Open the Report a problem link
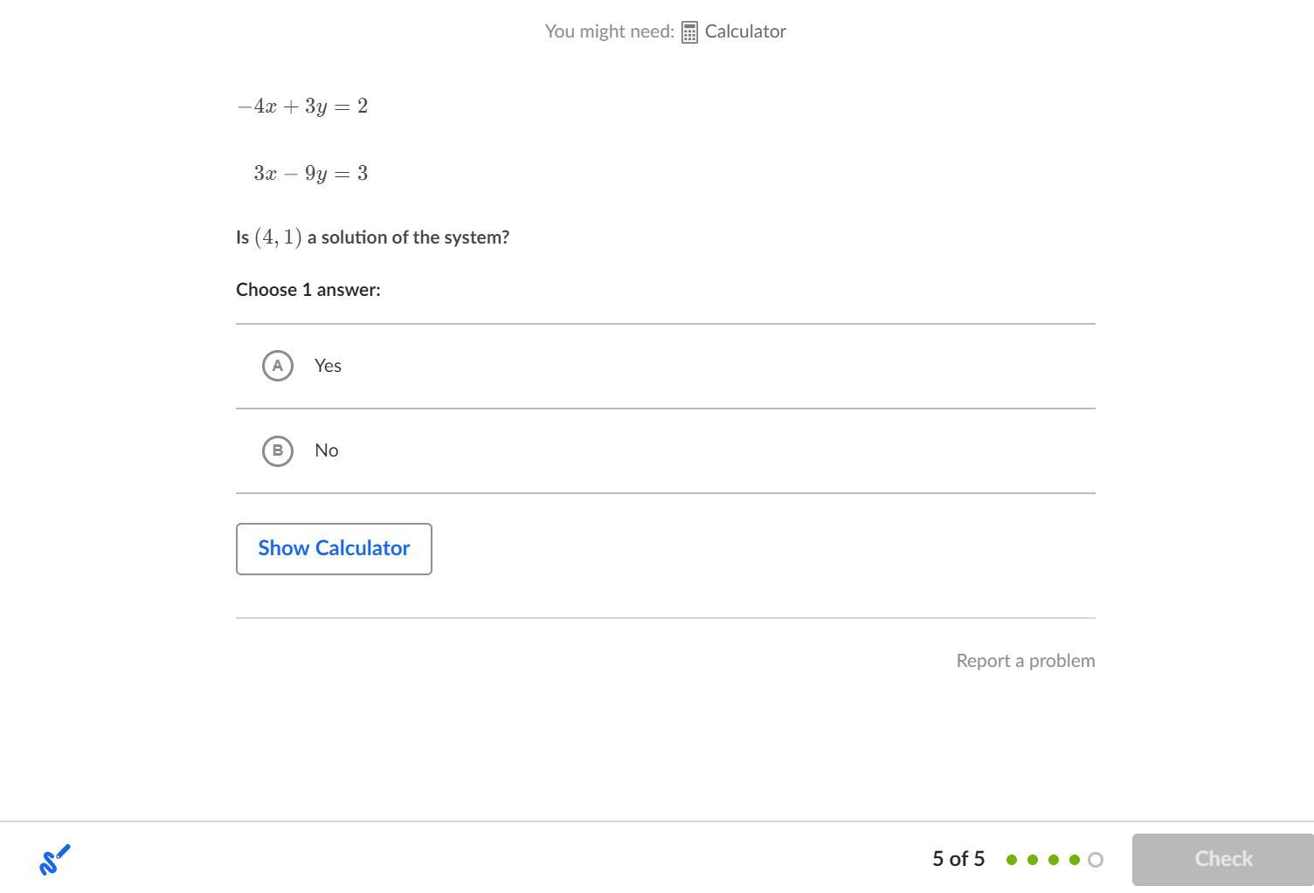This screenshot has width=1314, height=893. click(x=1025, y=661)
